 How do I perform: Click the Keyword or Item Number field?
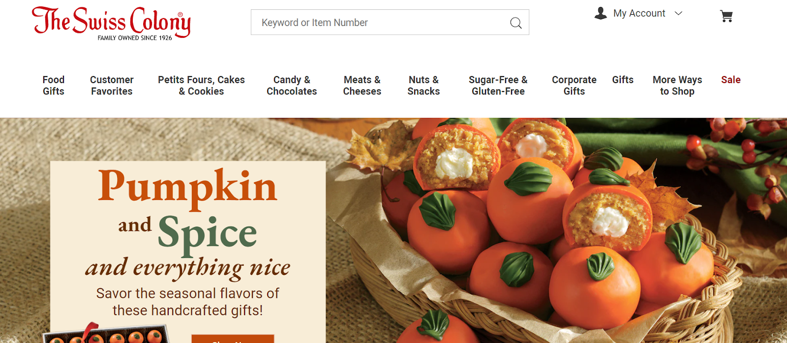point(390,22)
